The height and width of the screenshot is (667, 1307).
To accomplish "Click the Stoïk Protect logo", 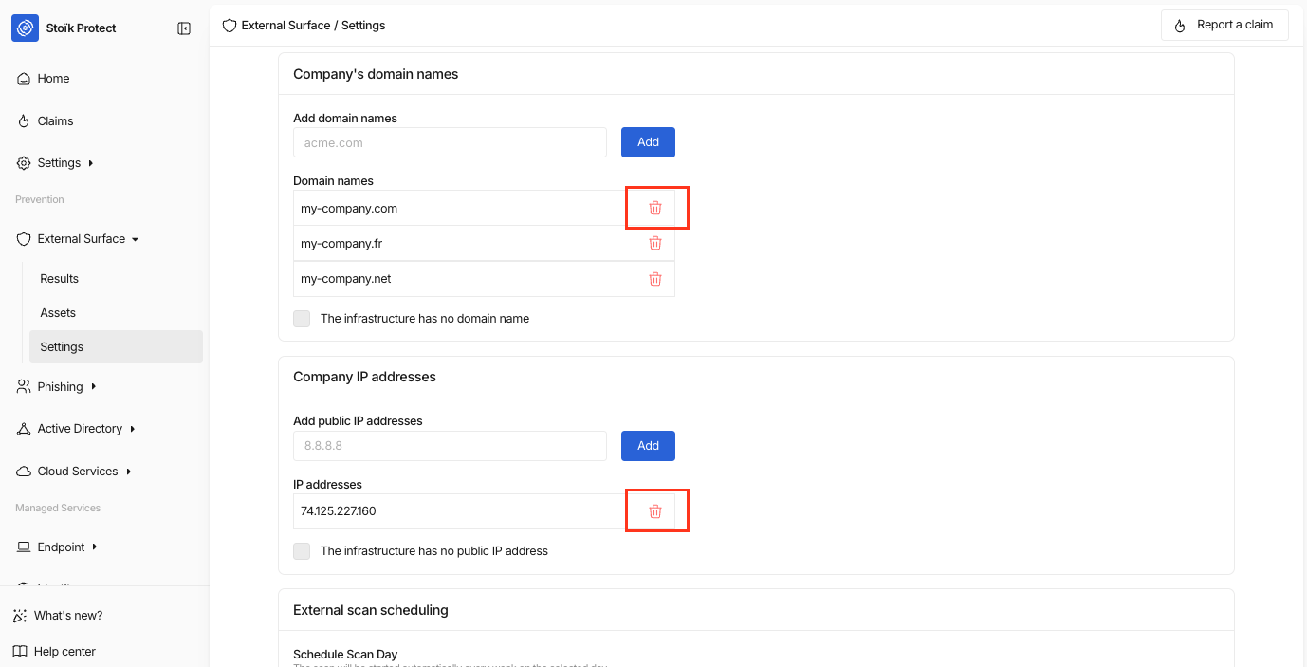I will click(26, 28).
